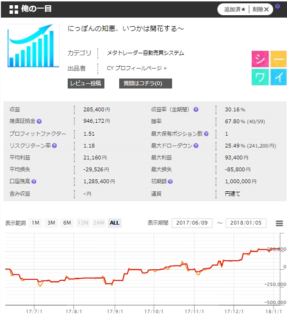This screenshot has width=287, height=315.
Task: Click help icon beside リスクリターン率
Action: point(54,146)
